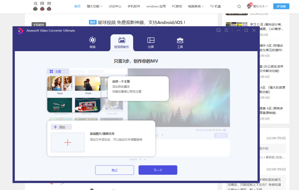Screen dimensions: 299x190
Task: Switch to the 分屏 split-screen tab
Action: coord(151,43)
